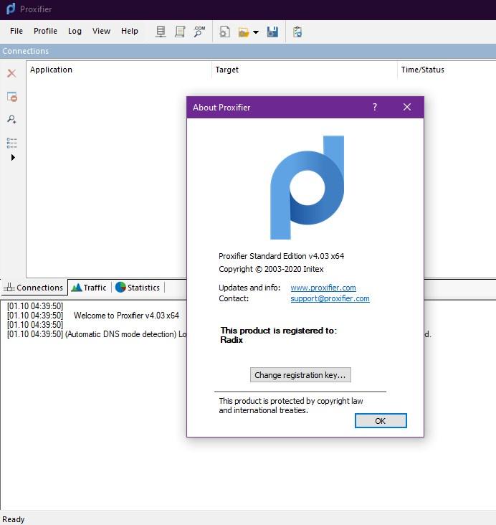496x525 pixels.
Task: Open the Profile menu
Action: click(45, 31)
